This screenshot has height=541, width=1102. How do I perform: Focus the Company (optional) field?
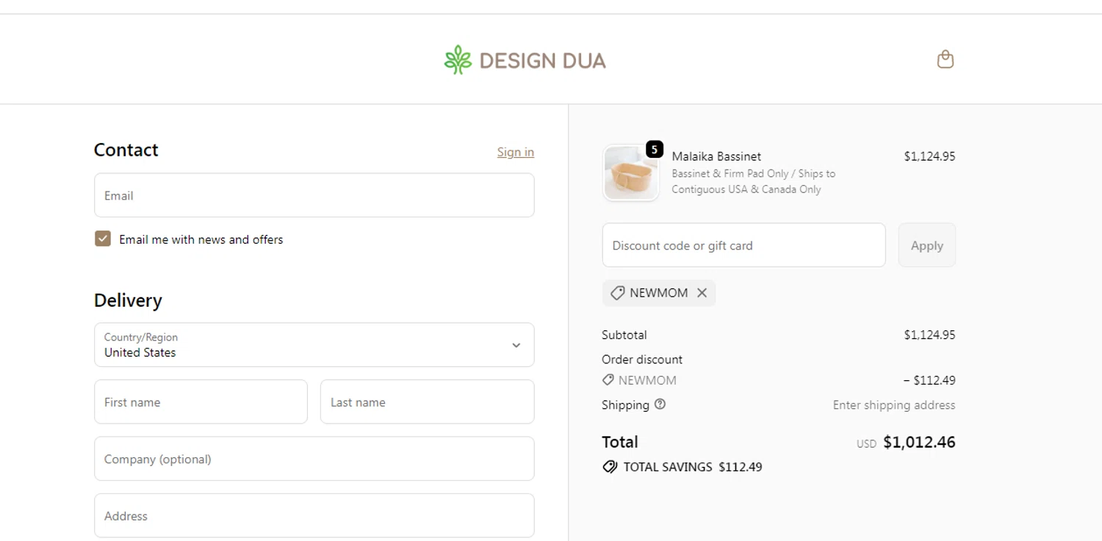click(314, 459)
